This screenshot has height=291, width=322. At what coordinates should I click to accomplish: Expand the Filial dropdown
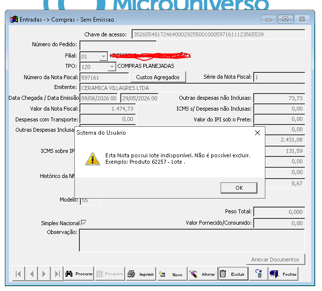[x=103, y=56]
